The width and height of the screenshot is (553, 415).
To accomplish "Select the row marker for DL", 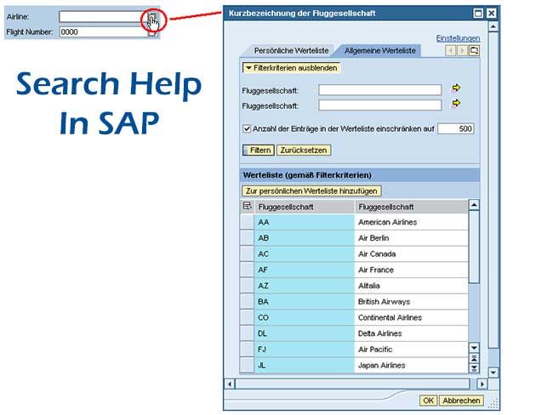I will tap(248, 333).
